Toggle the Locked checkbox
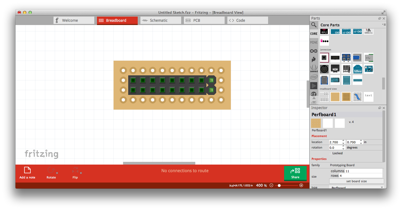Screen dimensions: 402x210 [x=330, y=153]
